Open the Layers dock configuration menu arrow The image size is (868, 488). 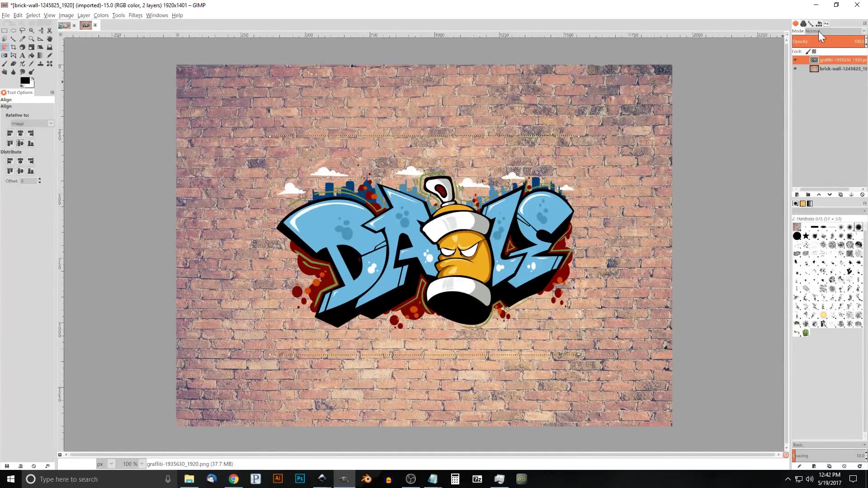click(x=865, y=23)
